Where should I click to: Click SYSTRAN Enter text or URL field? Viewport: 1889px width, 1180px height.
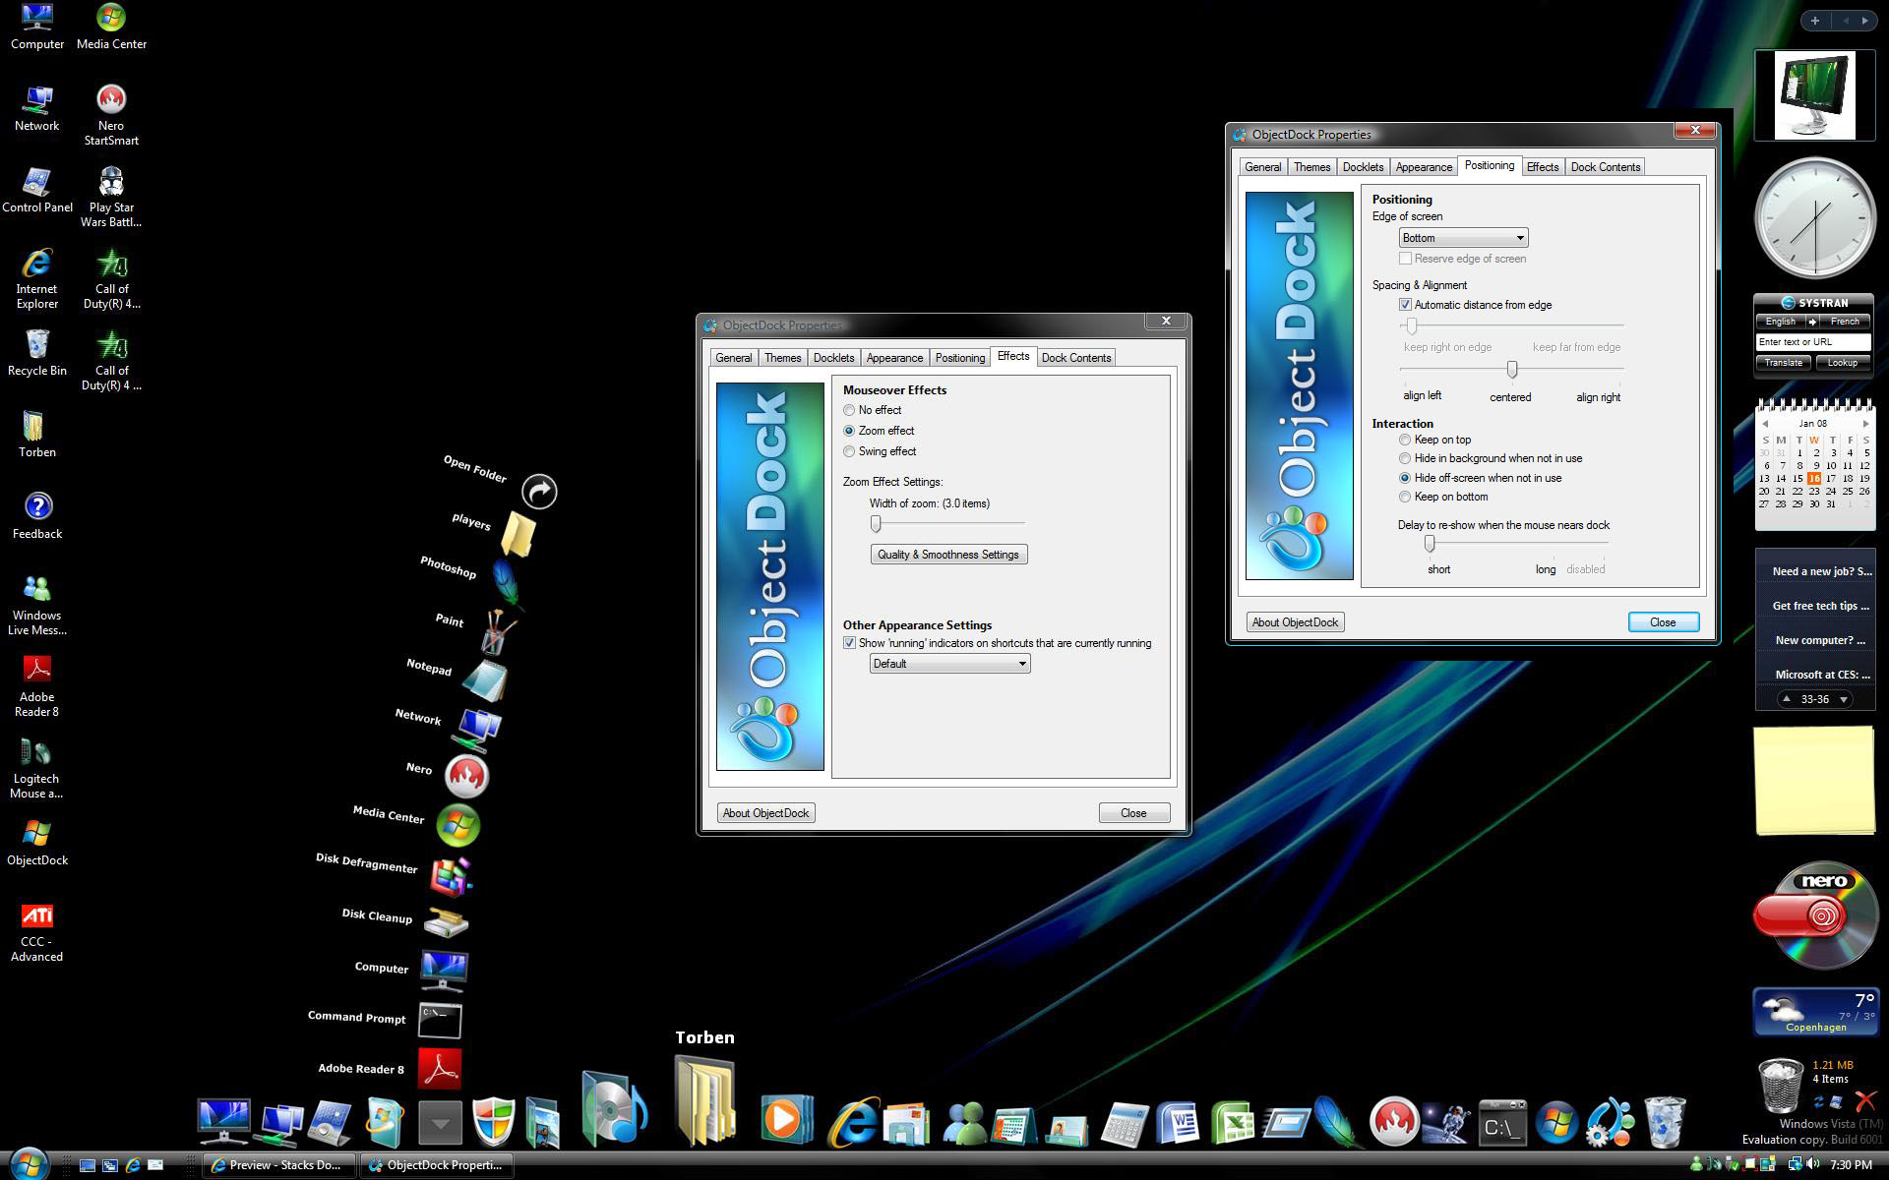click(1813, 342)
